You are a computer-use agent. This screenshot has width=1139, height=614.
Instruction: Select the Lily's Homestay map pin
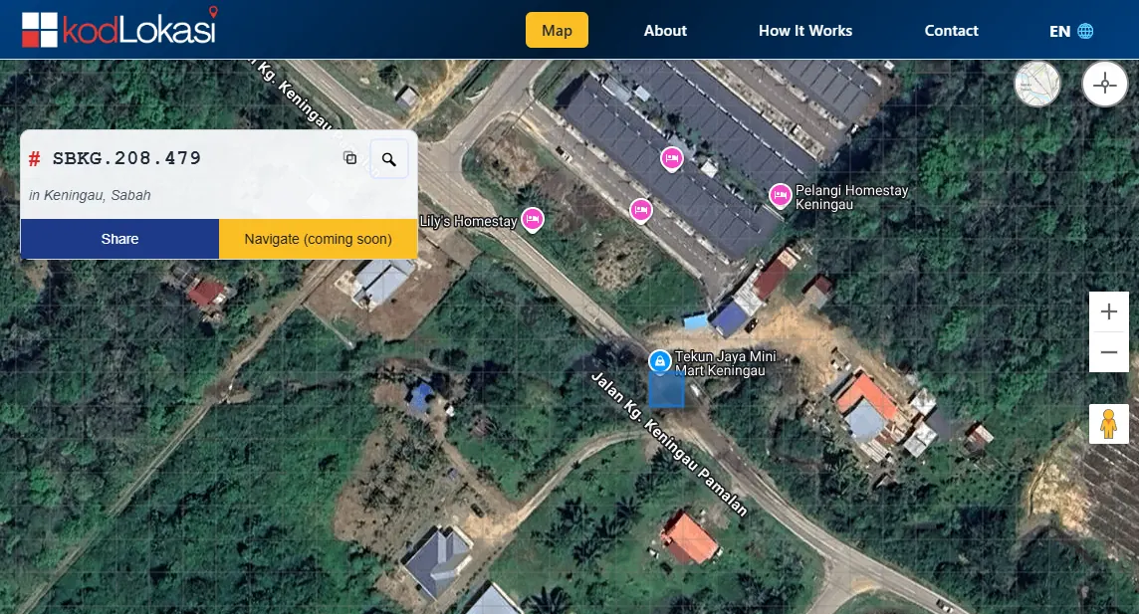pyautogui.click(x=533, y=219)
